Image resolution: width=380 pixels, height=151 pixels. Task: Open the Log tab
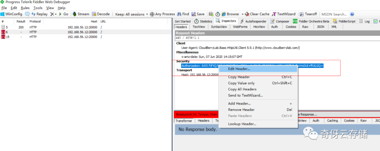coord(364,21)
